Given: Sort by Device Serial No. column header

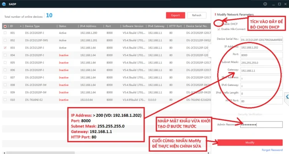Looking at the screenshot, I should click(x=198, y=26).
